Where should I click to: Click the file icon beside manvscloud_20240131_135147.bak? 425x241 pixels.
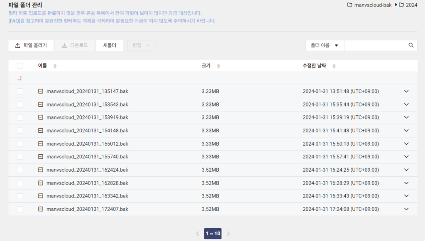[40, 91]
